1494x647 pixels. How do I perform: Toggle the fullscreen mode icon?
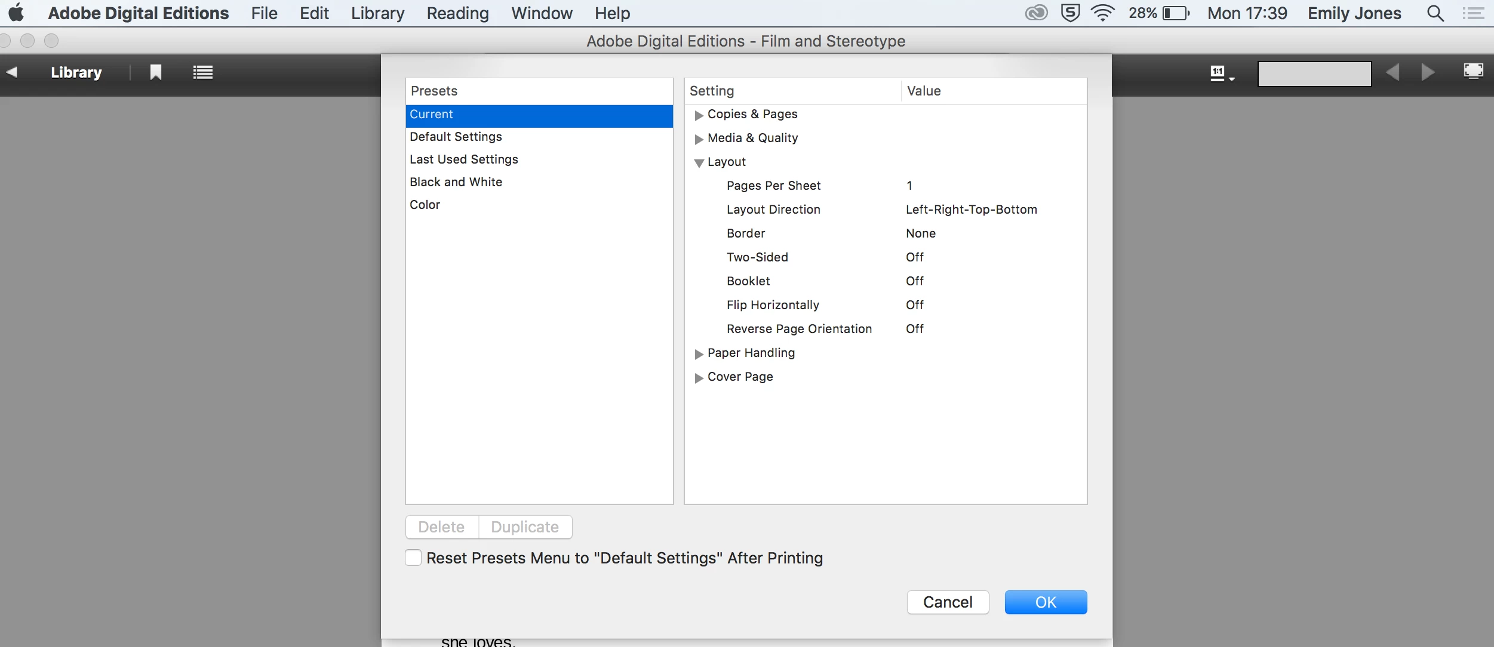(1473, 71)
